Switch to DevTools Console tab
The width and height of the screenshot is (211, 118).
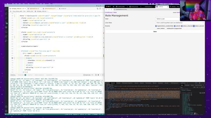(x=119, y=83)
